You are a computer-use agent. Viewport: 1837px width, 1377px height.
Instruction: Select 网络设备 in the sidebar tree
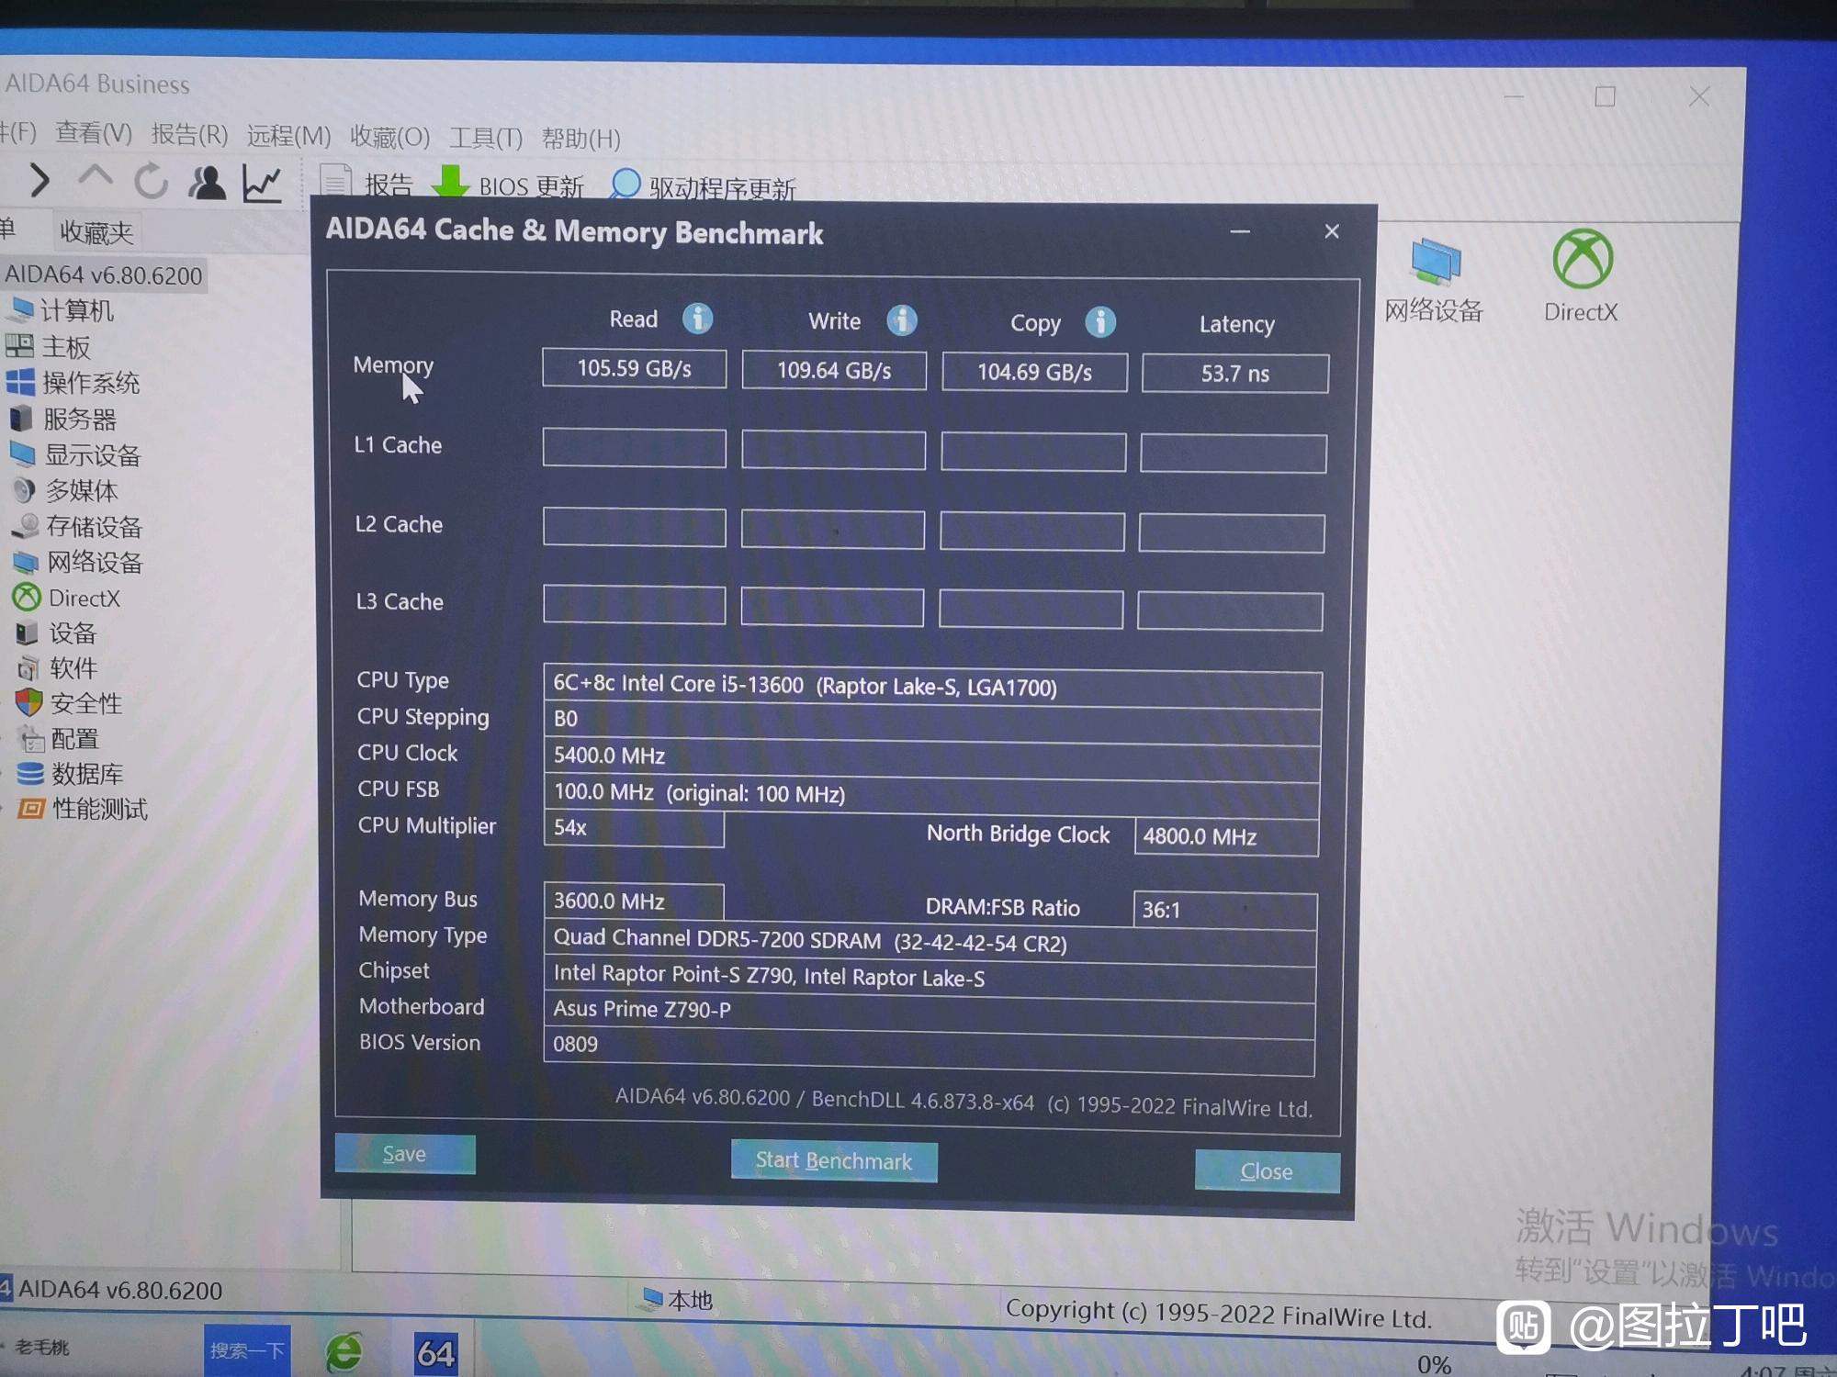click(x=79, y=562)
